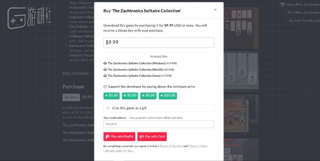Close the purchase dialog with X icon
The image size is (320, 161).
pyautogui.click(x=215, y=10)
